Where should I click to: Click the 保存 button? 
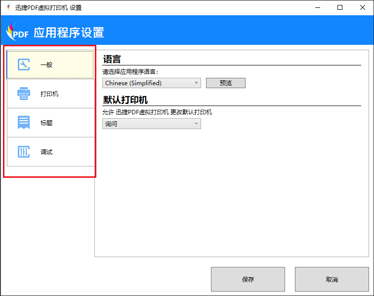[248, 279]
